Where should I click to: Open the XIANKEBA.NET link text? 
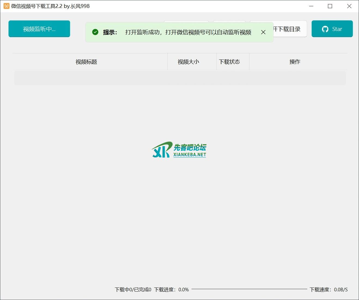point(190,155)
